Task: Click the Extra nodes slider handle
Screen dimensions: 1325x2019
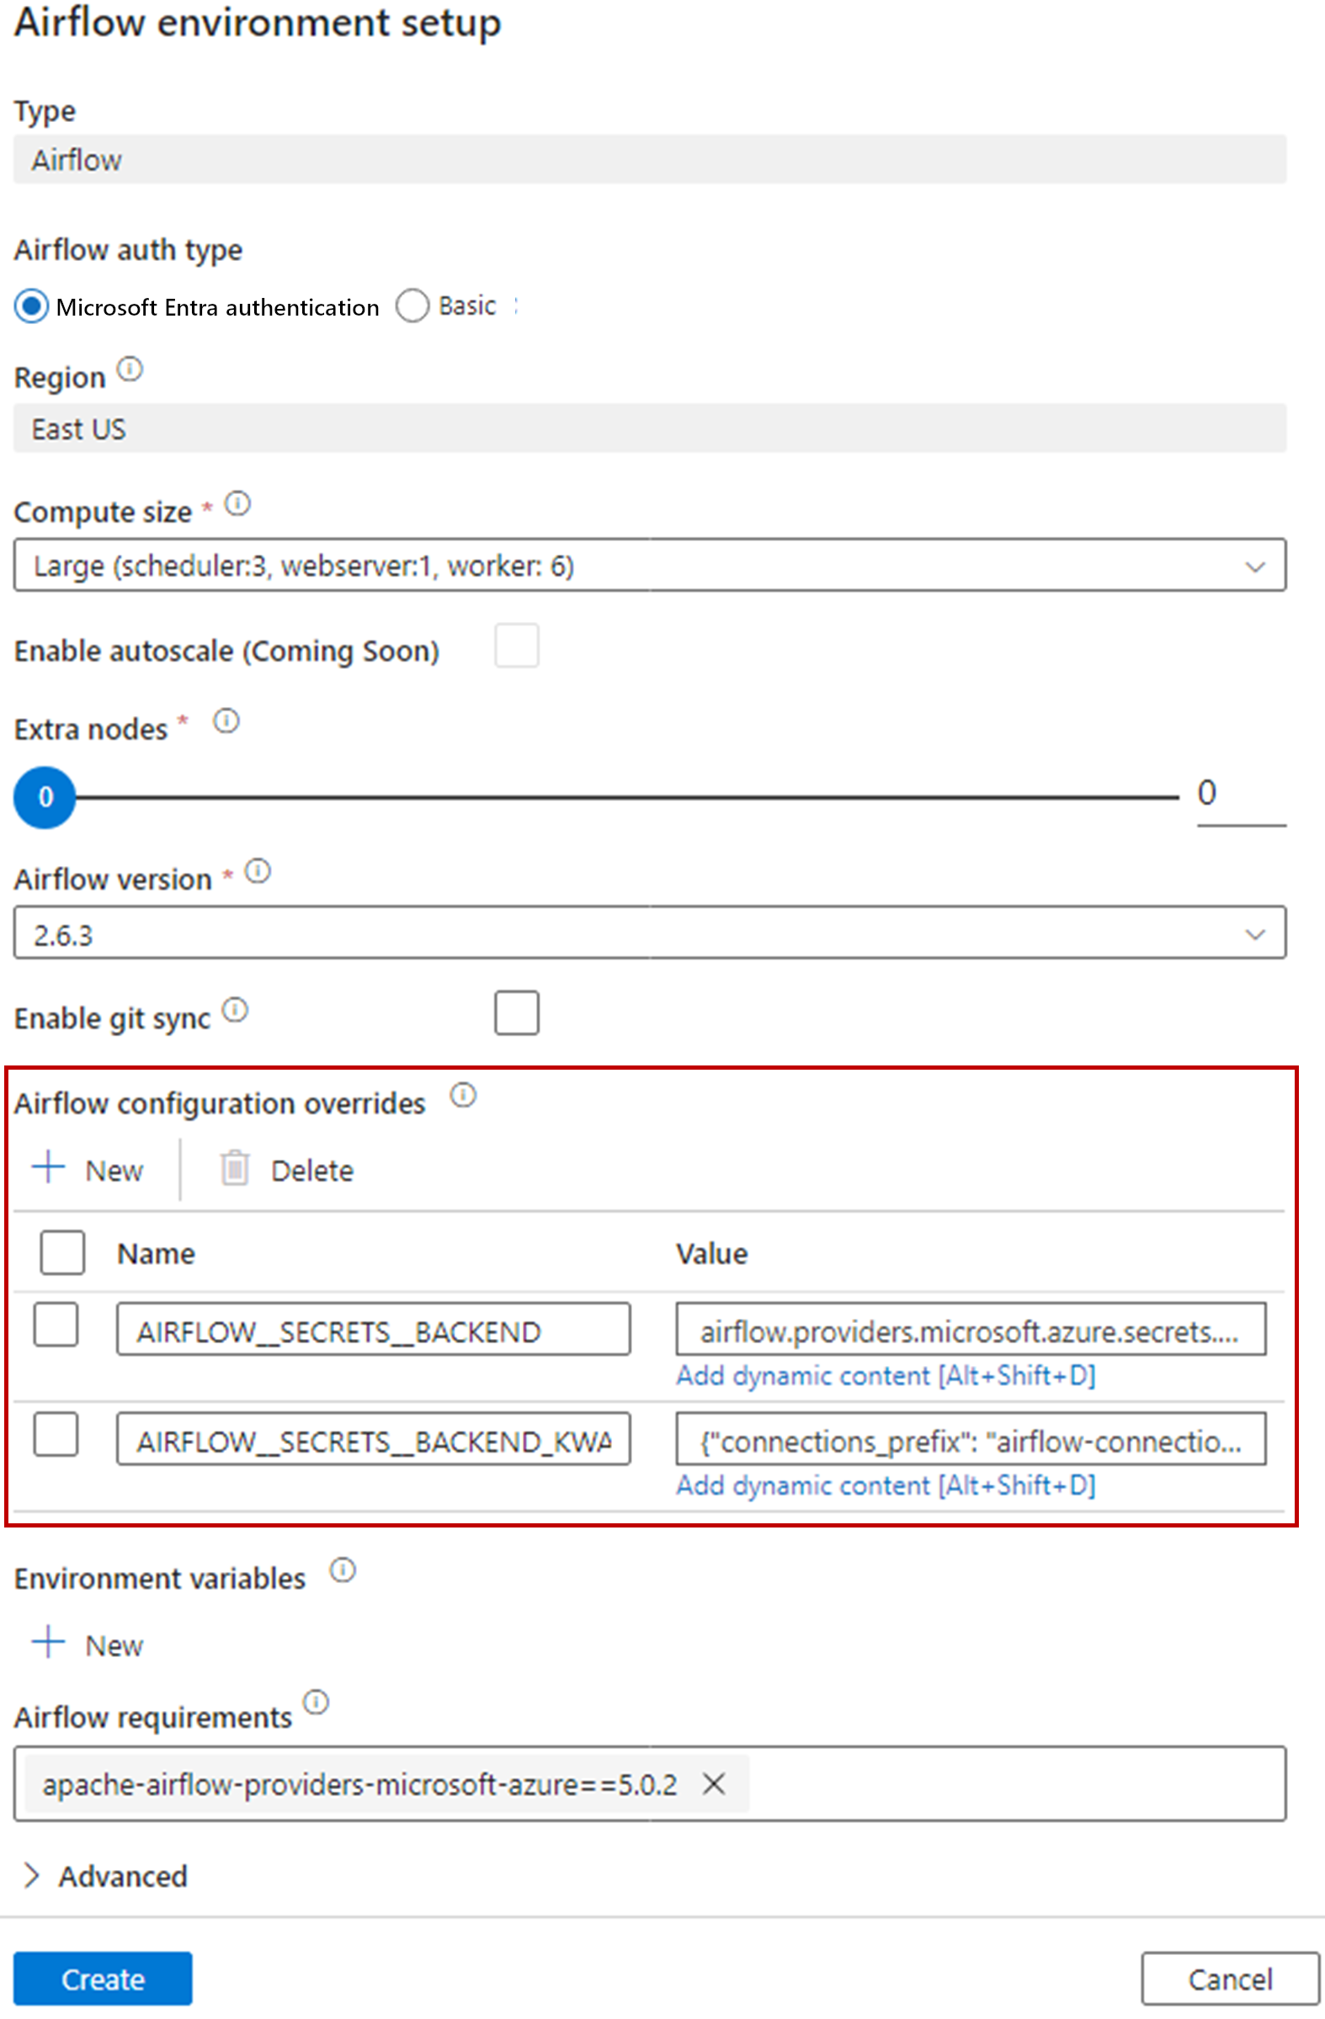Action: [x=45, y=796]
